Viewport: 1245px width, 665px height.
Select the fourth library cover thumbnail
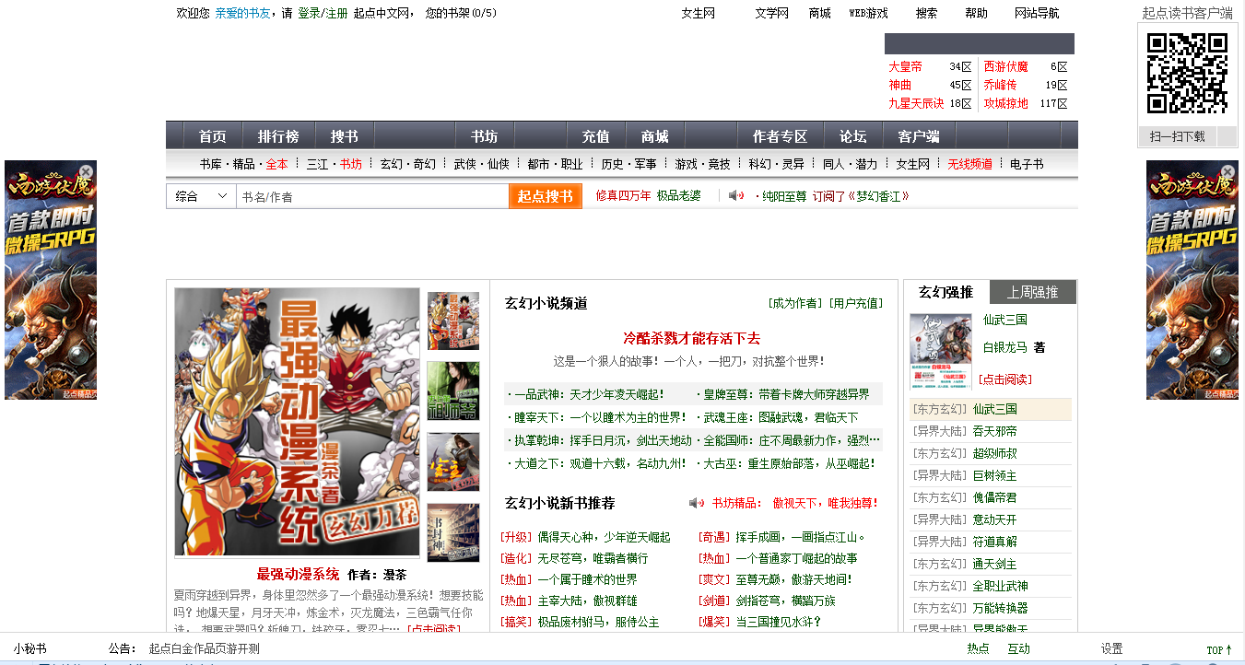click(x=453, y=532)
